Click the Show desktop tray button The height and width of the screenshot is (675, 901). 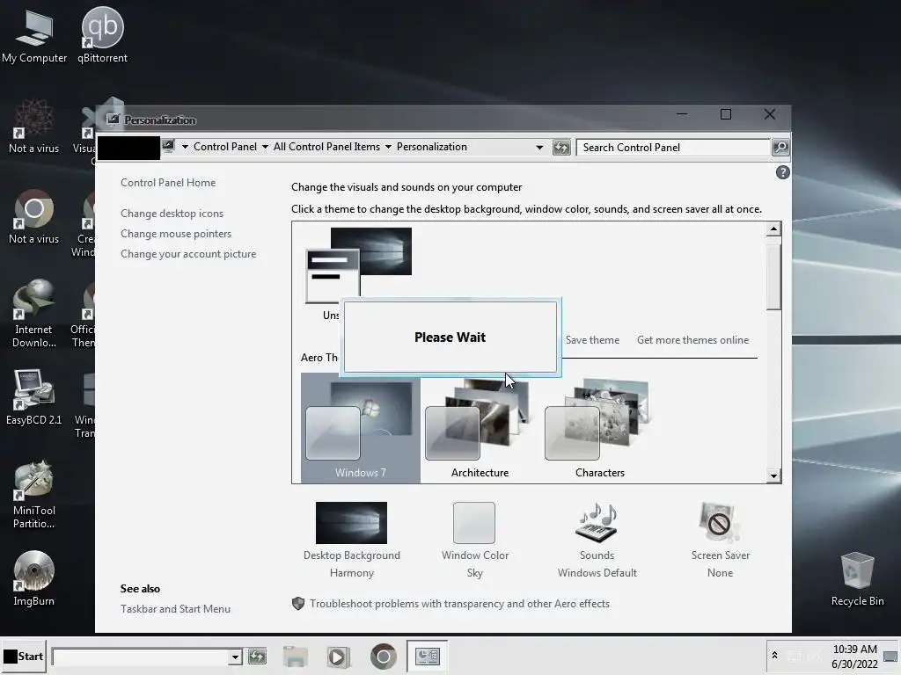(x=890, y=656)
